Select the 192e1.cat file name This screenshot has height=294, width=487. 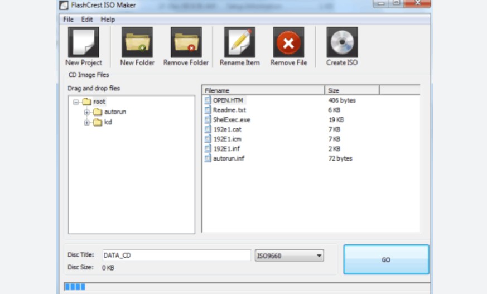[228, 129]
